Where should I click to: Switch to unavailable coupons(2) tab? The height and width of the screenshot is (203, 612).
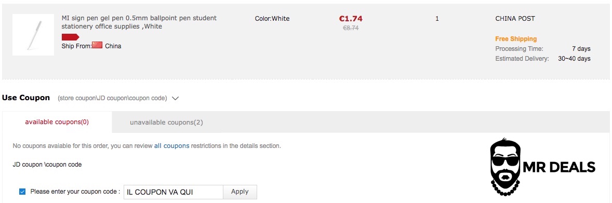tap(166, 122)
